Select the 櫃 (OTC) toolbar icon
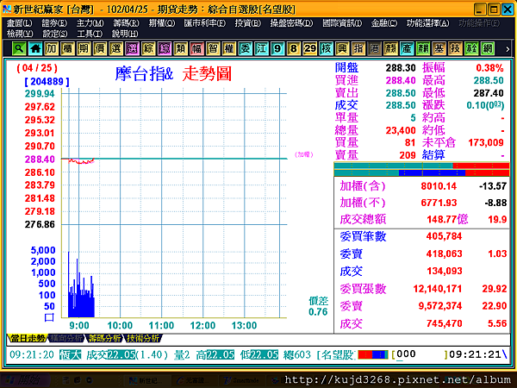 (x=67, y=49)
